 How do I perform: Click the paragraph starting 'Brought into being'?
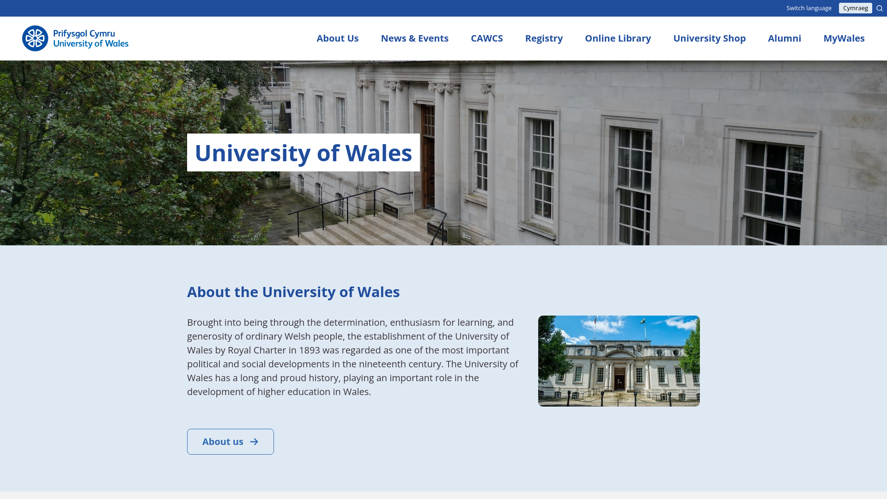pyautogui.click(x=353, y=357)
